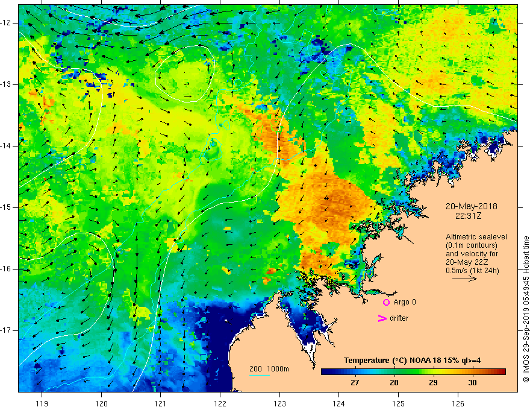530x410 pixels.
Task: Click the 119 longitude axis label
Action: pyautogui.click(x=42, y=404)
